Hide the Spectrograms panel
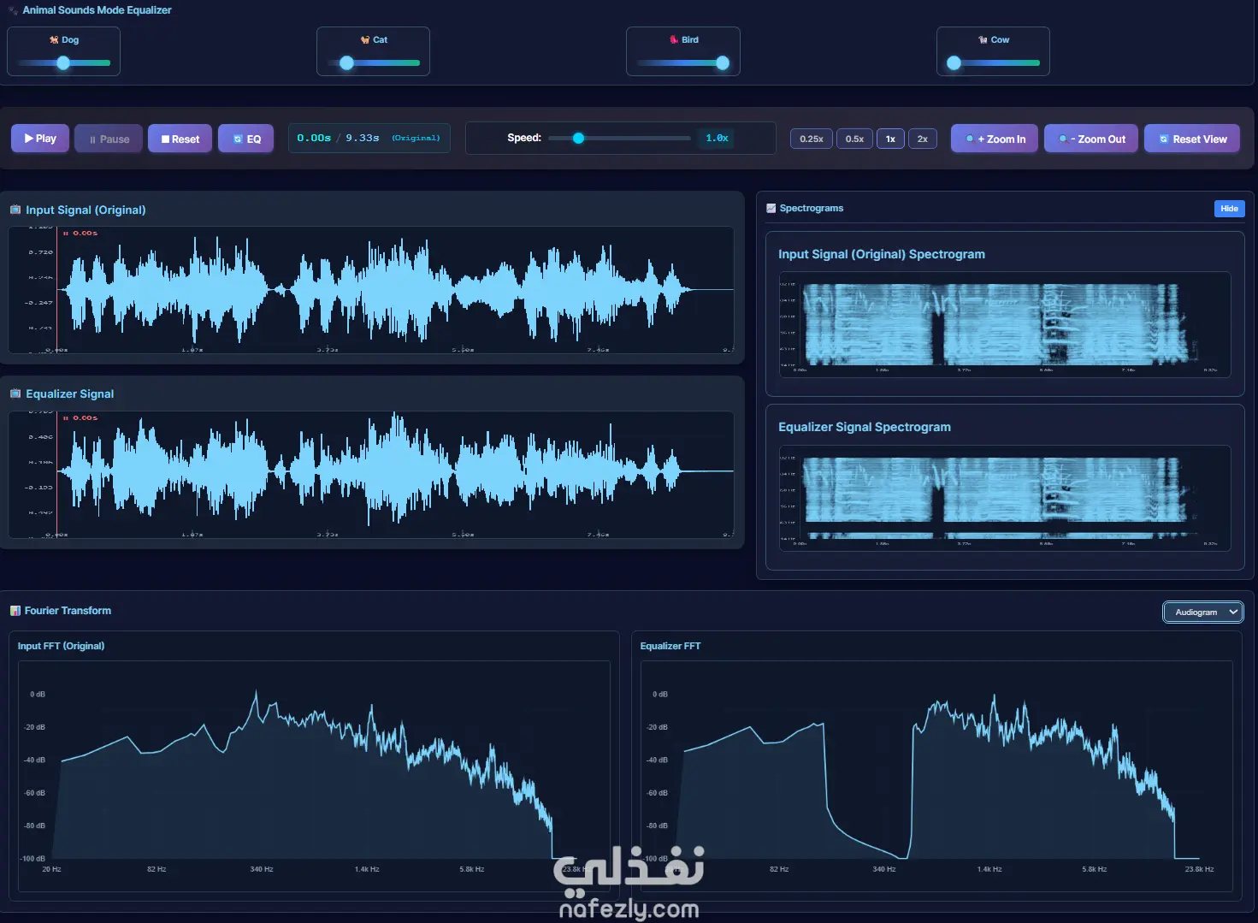The width and height of the screenshot is (1258, 923). (1229, 209)
